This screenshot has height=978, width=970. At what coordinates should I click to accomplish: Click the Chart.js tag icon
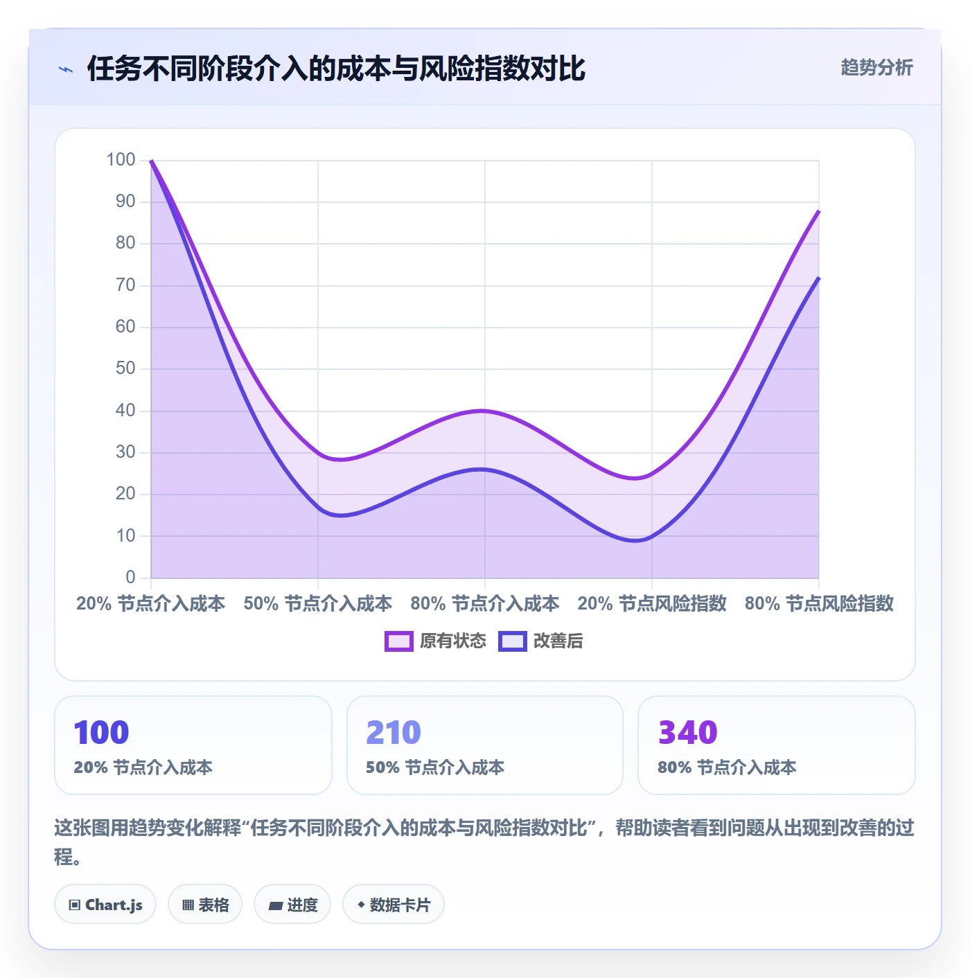(75, 905)
